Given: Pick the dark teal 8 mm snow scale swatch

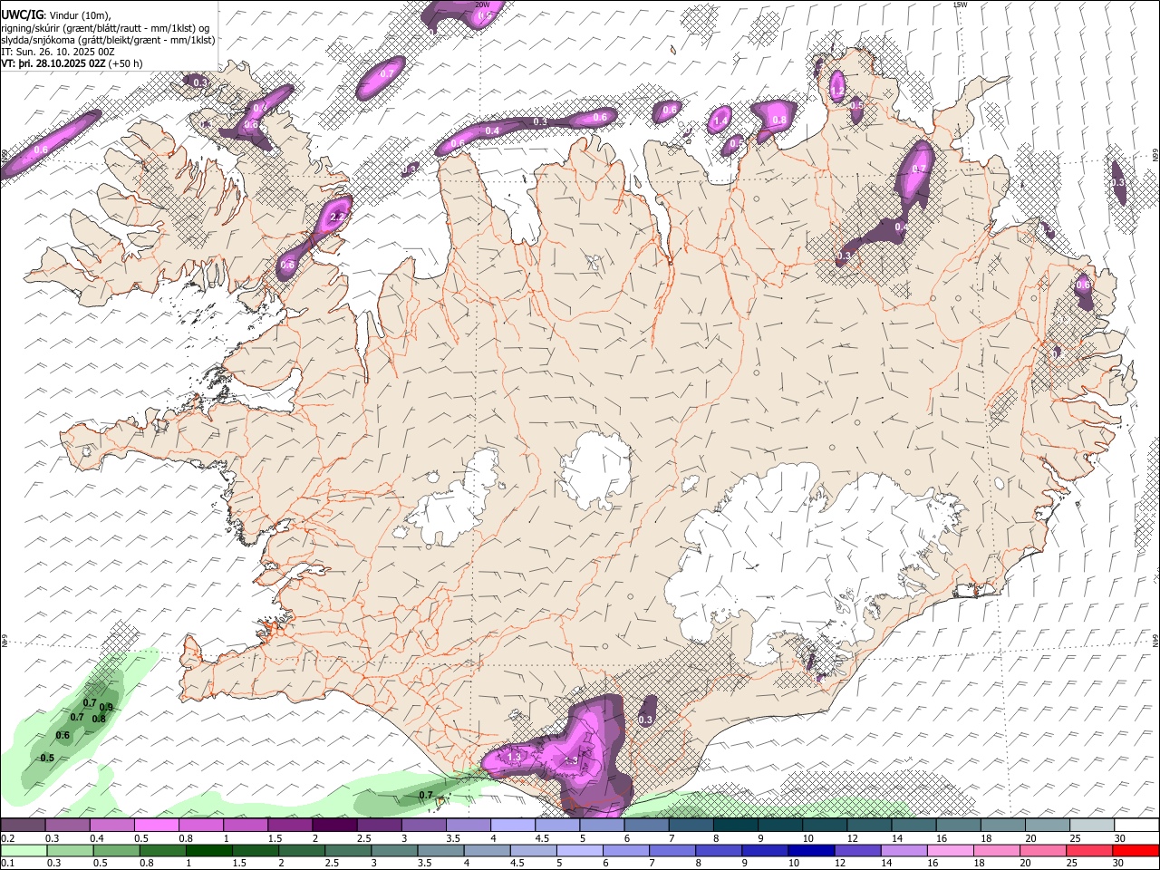Looking at the screenshot, I should point(736,826).
